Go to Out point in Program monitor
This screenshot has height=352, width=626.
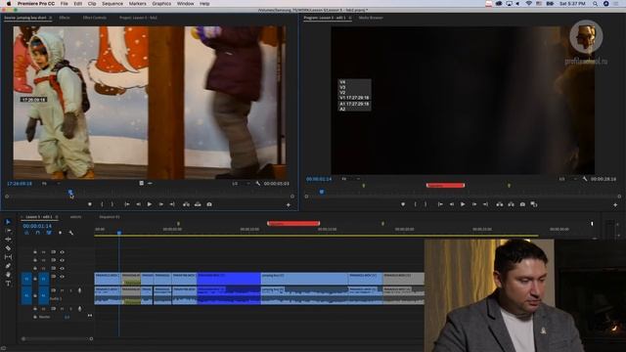[485, 204]
